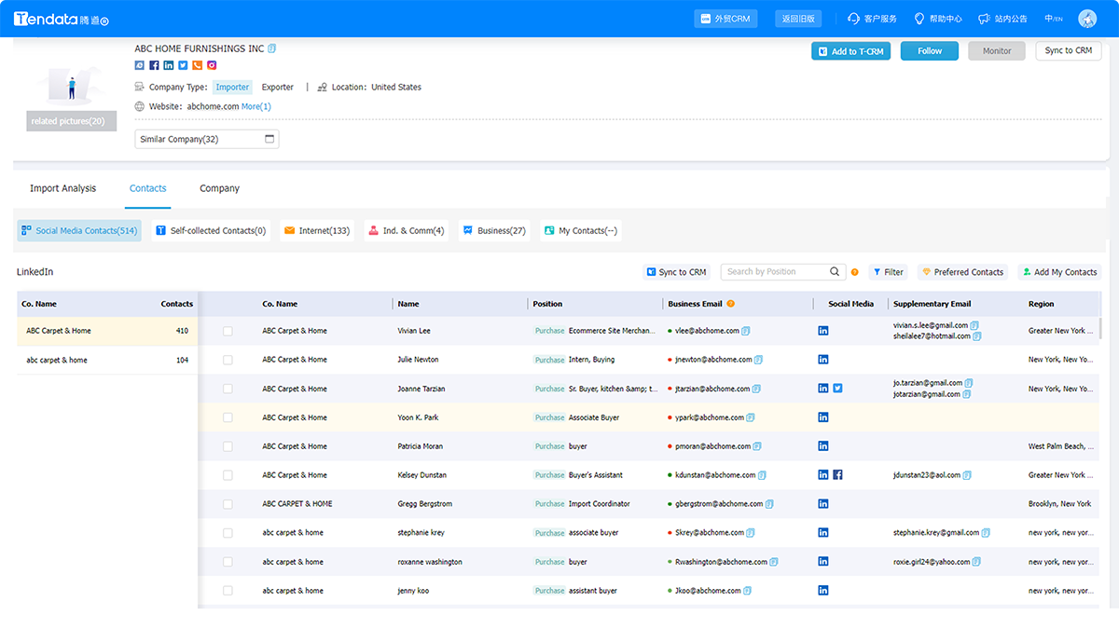The width and height of the screenshot is (1119, 629).
Task: Copy jnewton@abchome.com email address
Action: pyautogui.click(x=759, y=360)
